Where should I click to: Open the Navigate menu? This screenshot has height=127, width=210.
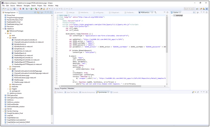(x=27, y=6)
